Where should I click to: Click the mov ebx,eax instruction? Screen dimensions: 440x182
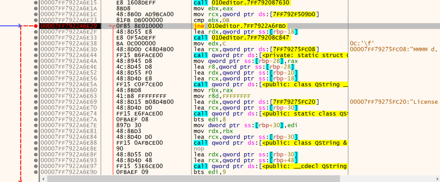(x=213, y=9)
